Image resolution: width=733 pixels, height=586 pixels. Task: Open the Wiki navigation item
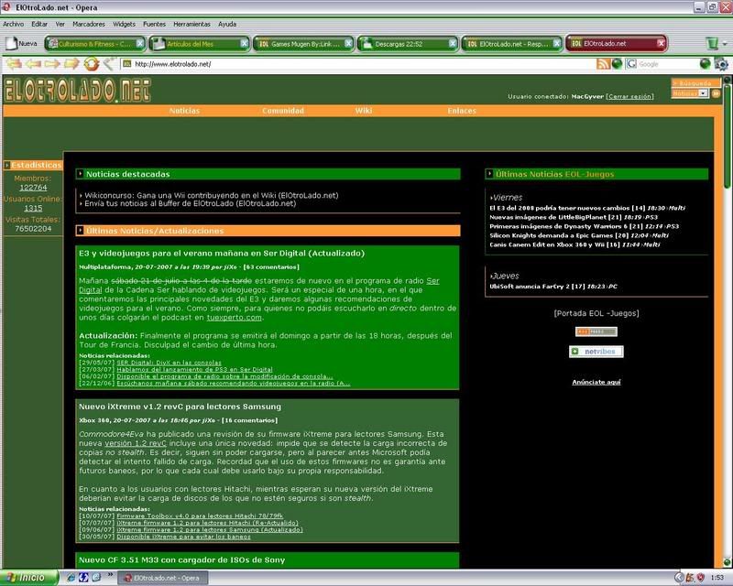(x=363, y=111)
